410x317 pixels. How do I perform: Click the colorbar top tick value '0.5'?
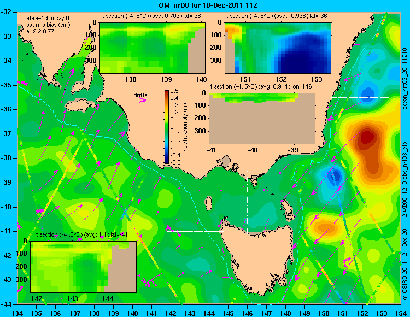(174, 91)
